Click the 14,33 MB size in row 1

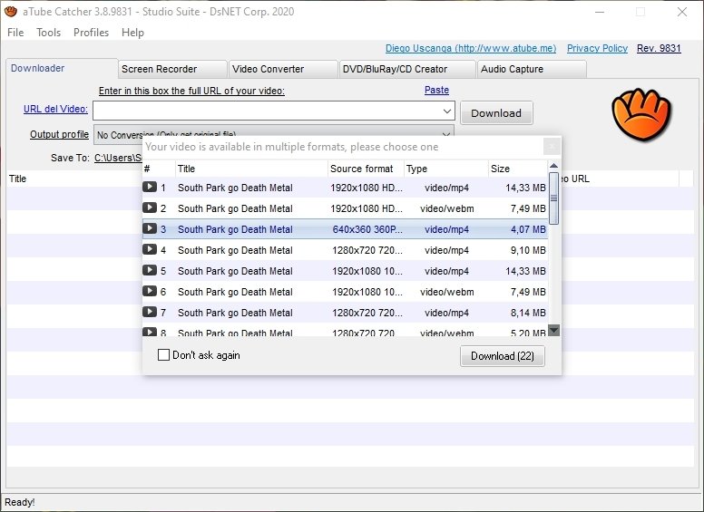(525, 188)
